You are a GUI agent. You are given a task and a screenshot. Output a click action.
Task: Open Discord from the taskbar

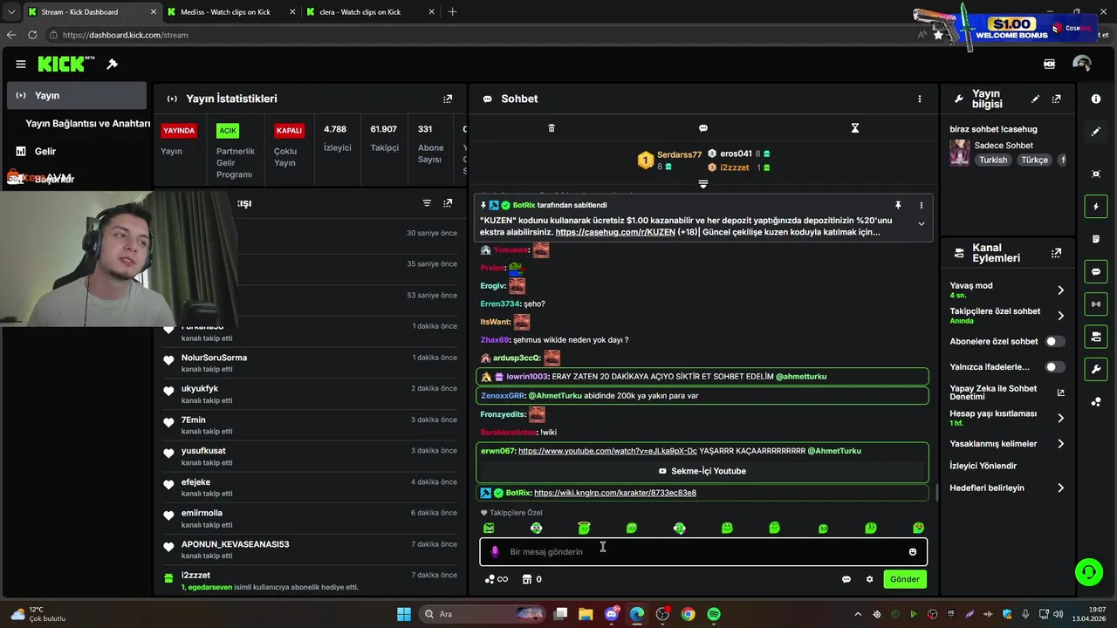[x=612, y=614]
